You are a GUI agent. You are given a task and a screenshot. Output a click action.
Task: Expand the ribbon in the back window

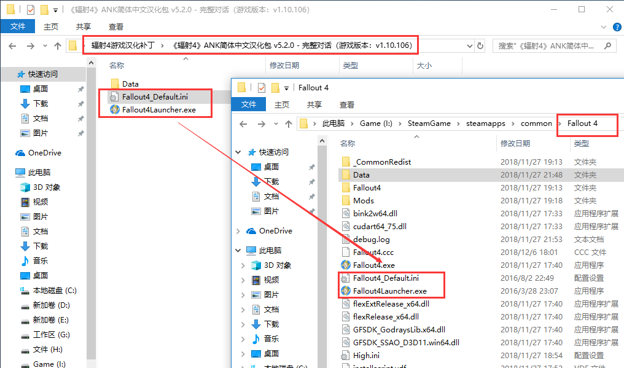tap(603, 27)
